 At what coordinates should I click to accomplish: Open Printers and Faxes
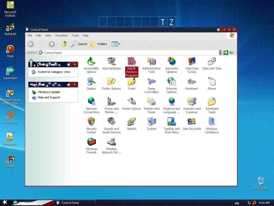(151, 105)
